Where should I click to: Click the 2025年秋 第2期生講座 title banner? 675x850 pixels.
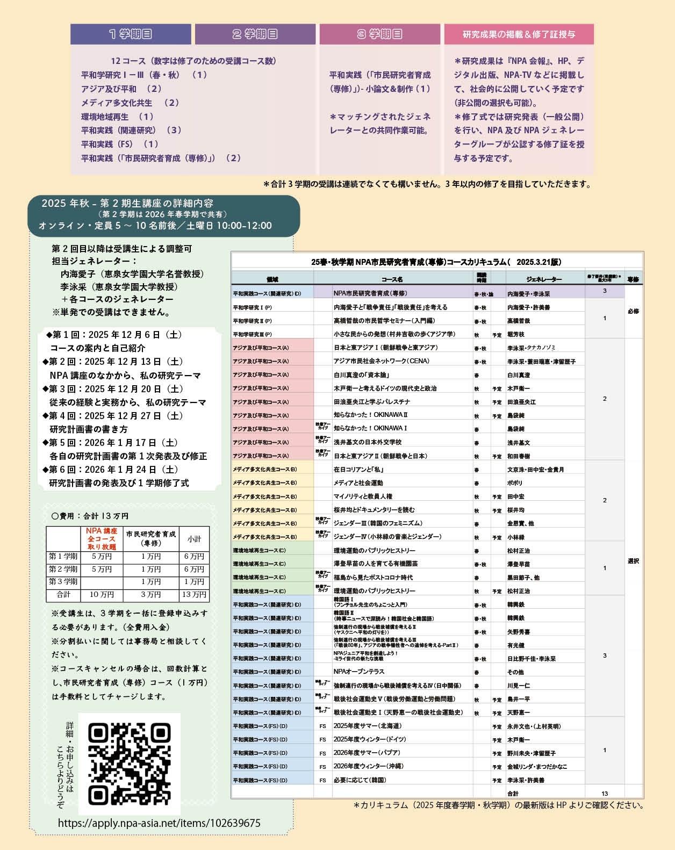[x=164, y=215]
